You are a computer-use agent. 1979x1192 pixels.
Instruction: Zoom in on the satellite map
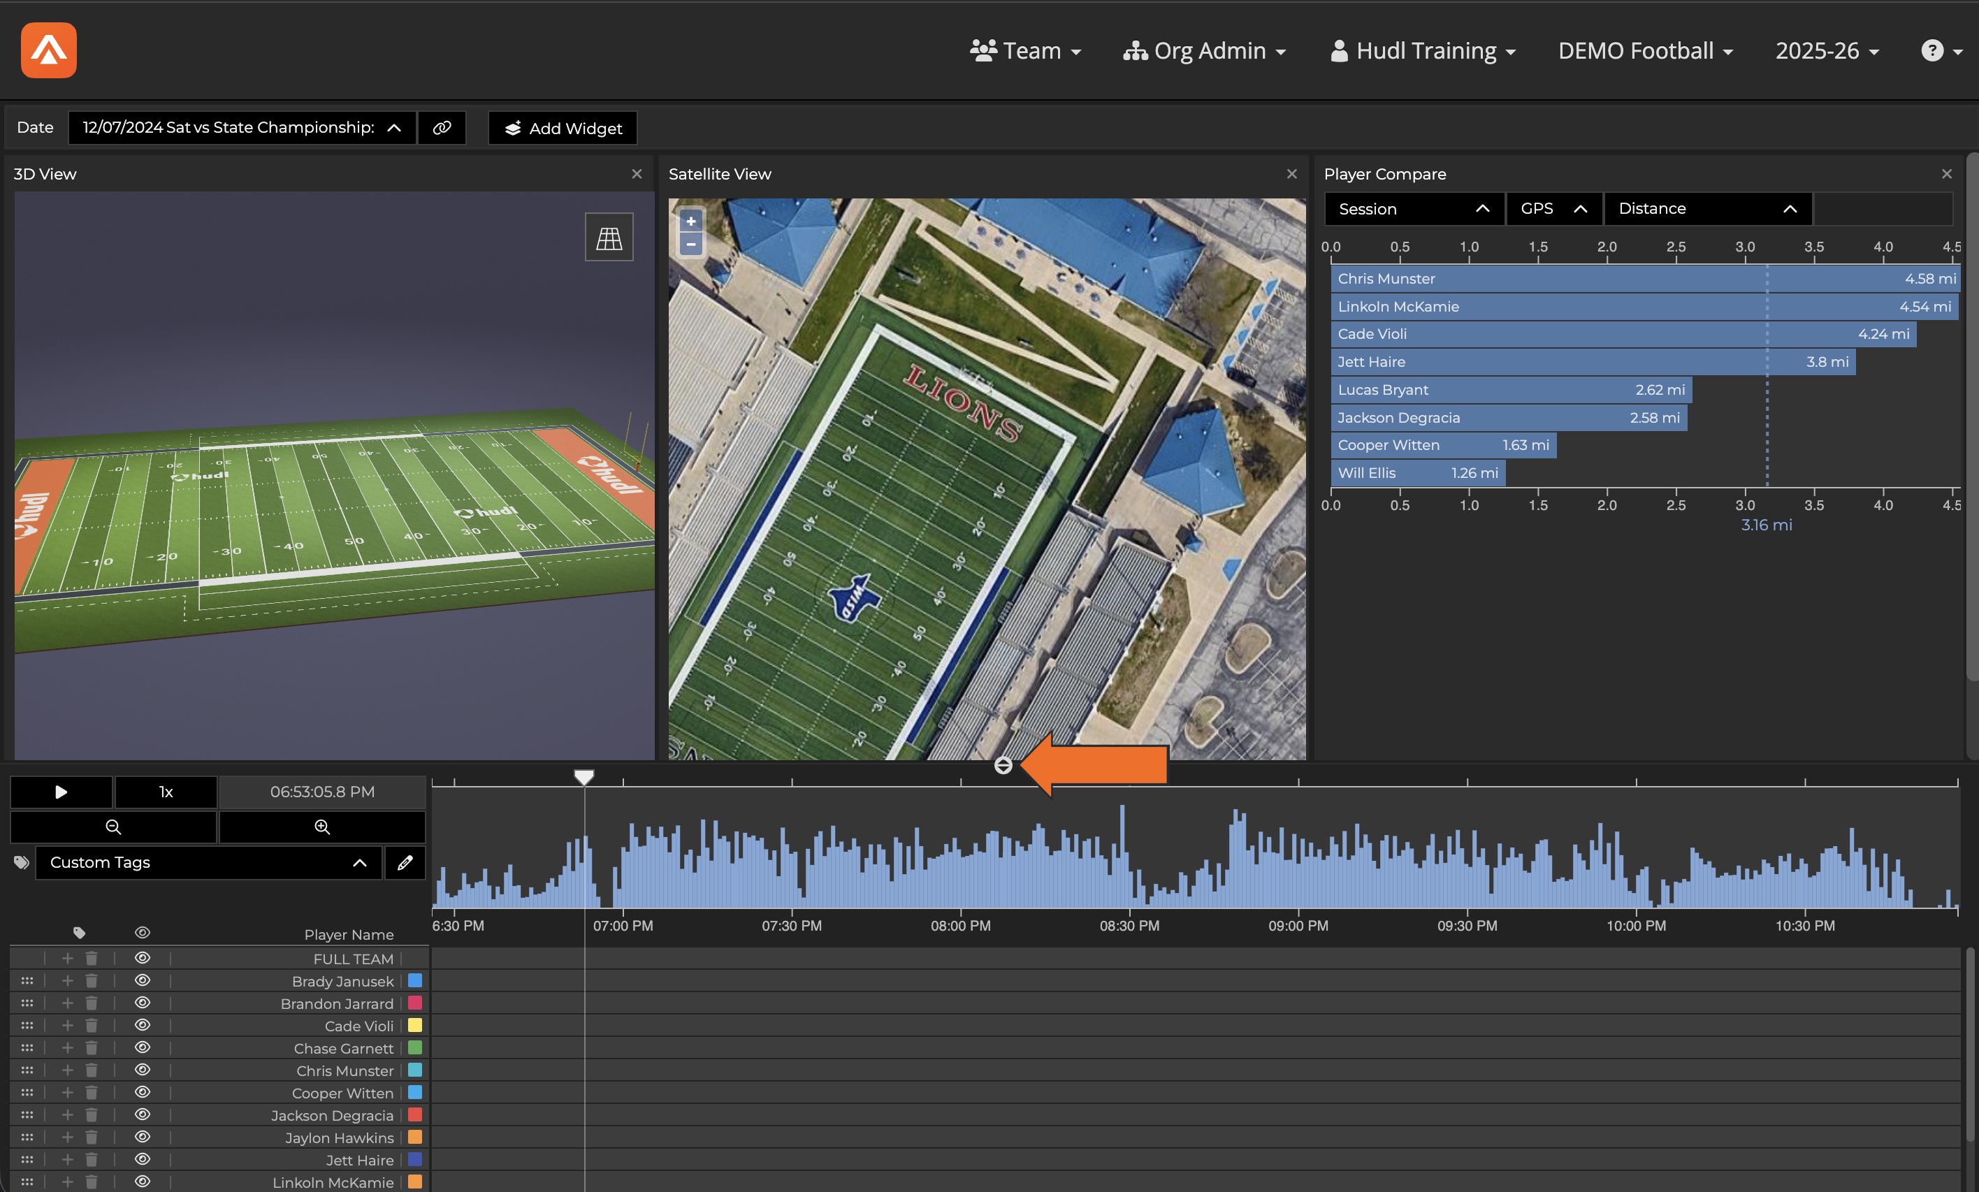[x=690, y=221]
